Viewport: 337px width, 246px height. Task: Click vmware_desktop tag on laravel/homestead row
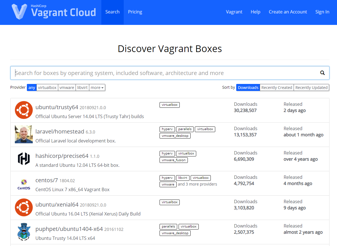point(175,136)
